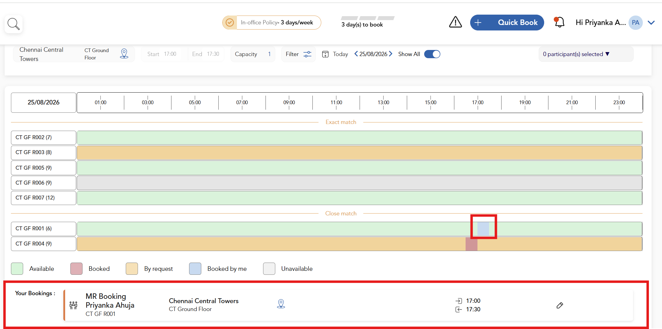
Task: Open the MR Booking Priyanka Ahuja entry
Action: [349, 305]
